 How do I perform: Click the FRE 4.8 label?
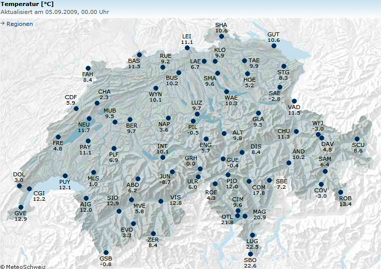[x=58, y=146]
